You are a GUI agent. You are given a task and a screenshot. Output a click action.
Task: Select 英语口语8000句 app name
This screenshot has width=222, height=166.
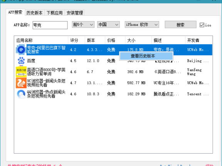click(46, 72)
